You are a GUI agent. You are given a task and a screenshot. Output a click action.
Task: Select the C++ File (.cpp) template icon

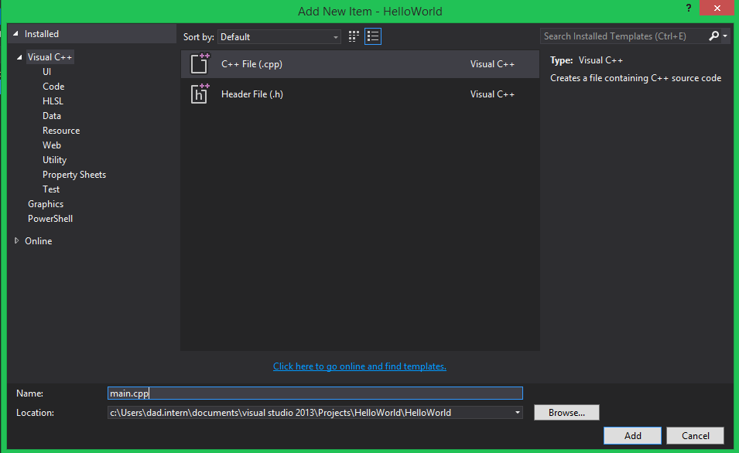pyautogui.click(x=200, y=64)
